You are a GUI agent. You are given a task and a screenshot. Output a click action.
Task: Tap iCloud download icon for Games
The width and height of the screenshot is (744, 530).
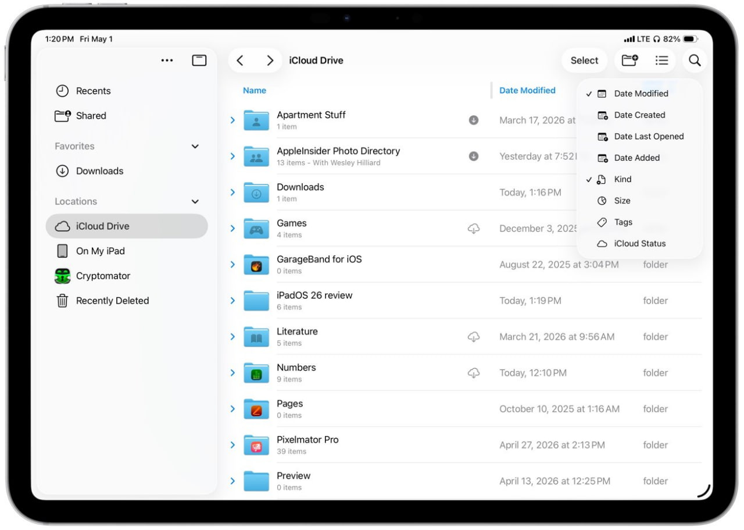[474, 229]
